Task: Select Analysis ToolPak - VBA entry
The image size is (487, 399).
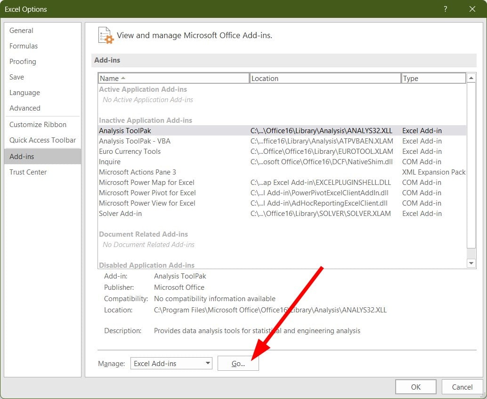Action: (x=282, y=141)
